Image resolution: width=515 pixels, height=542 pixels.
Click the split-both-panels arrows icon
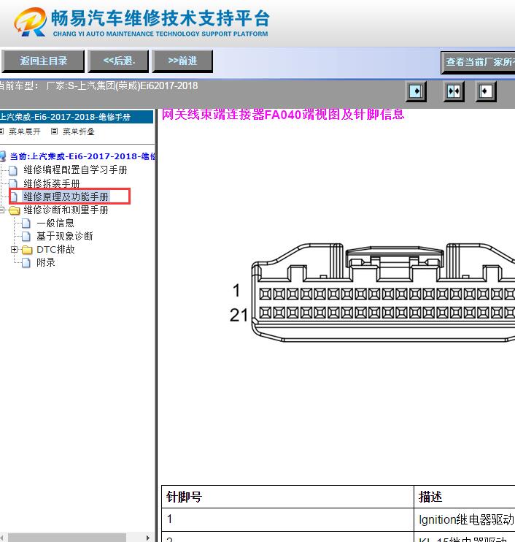[x=454, y=91]
